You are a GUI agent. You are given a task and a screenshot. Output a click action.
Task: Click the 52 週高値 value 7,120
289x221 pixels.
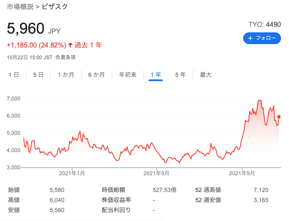coord(261,190)
